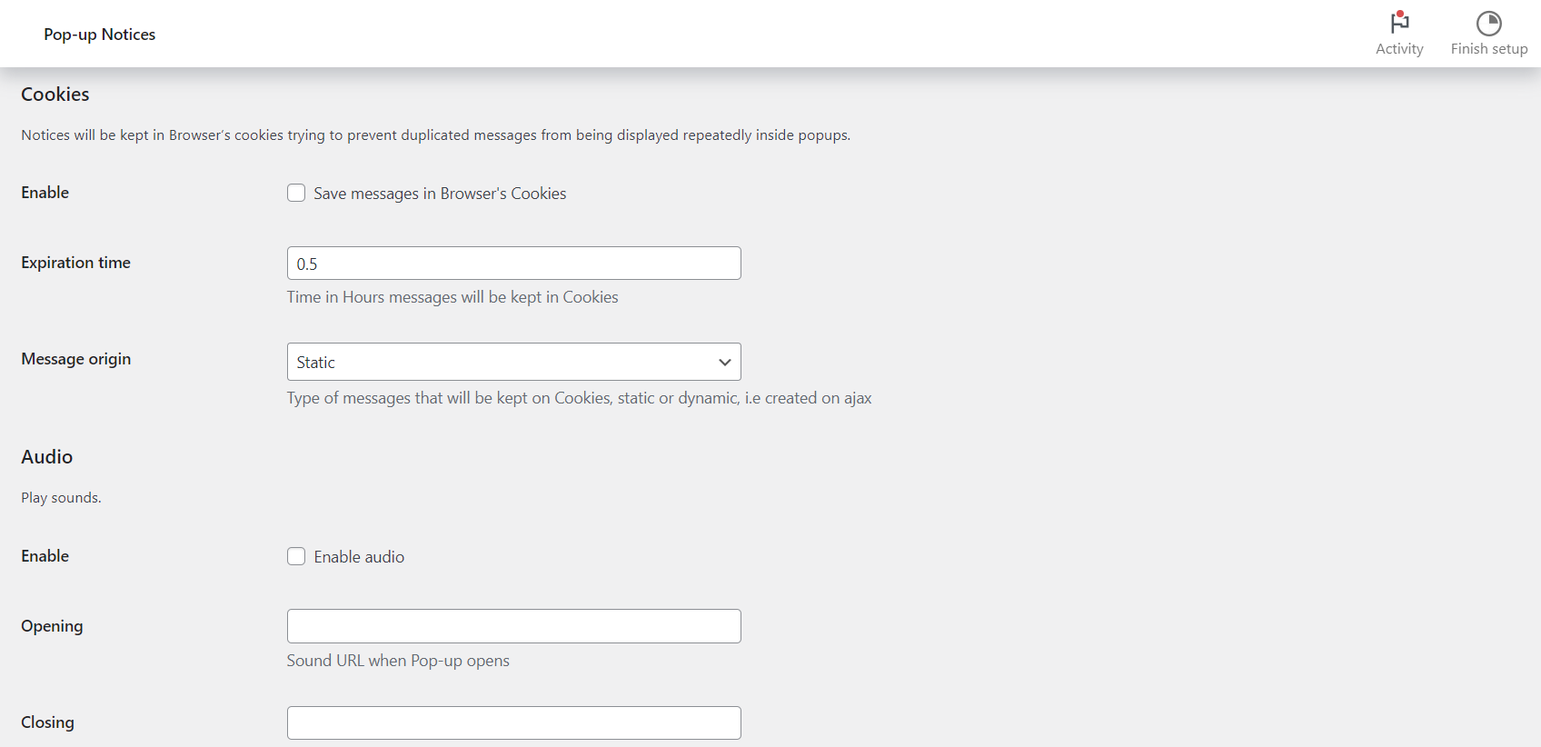The image size is (1541, 747).
Task: Click the Activity menu label
Action: point(1398,48)
